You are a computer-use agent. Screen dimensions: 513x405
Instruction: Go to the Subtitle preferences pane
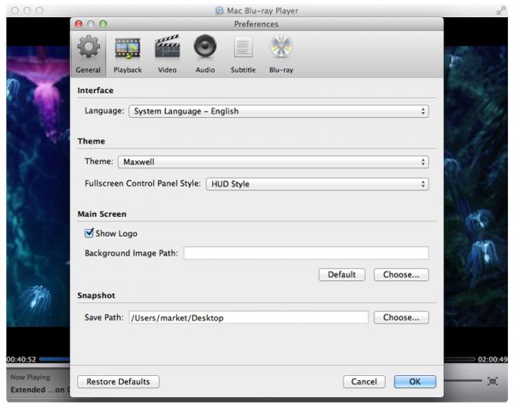[243, 55]
